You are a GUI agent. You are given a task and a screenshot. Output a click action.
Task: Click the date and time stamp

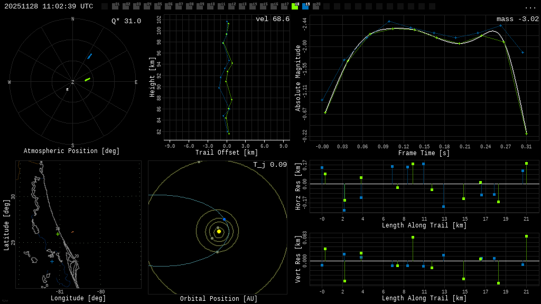[x=49, y=6]
